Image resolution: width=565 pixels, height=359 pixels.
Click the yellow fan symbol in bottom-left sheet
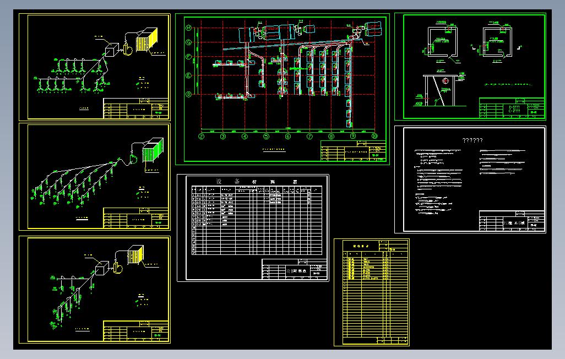(x=118, y=268)
